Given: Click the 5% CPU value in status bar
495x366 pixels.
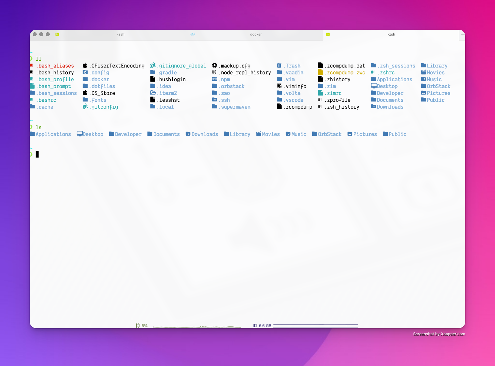Looking at the screenshot, I should click(145, 326).
